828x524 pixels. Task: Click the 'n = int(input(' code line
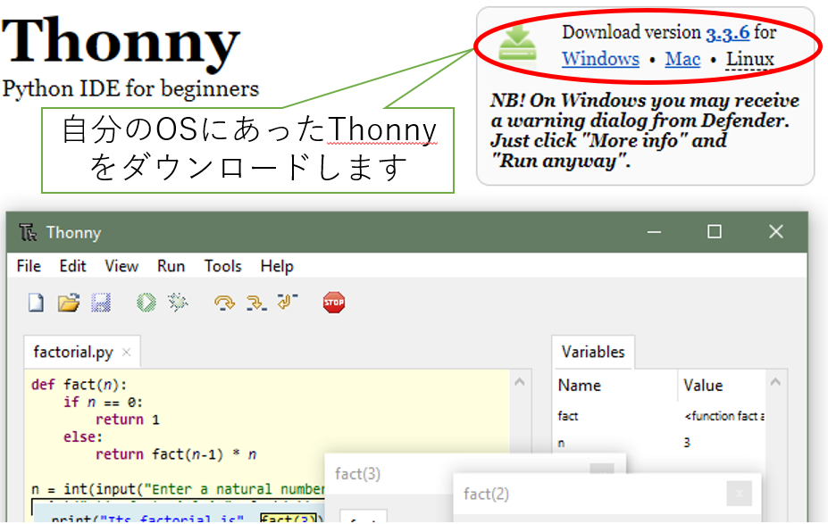[x=178, y=489]
